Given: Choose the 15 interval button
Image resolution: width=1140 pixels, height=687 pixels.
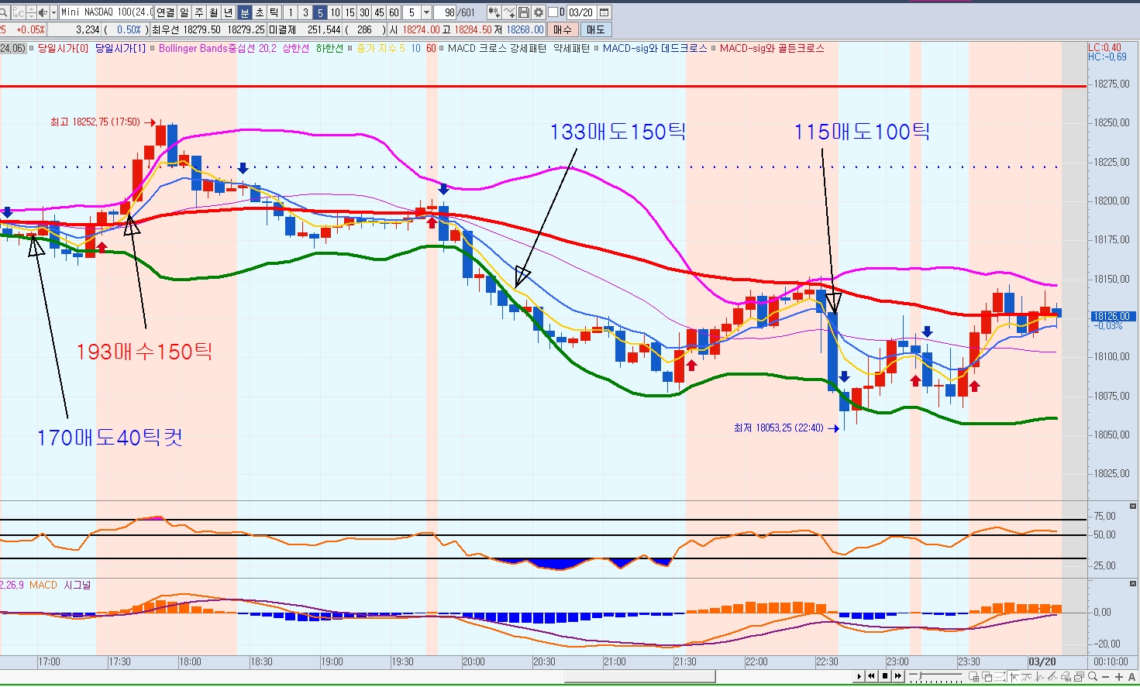Looking at the screenshot, I should (350, 12).
